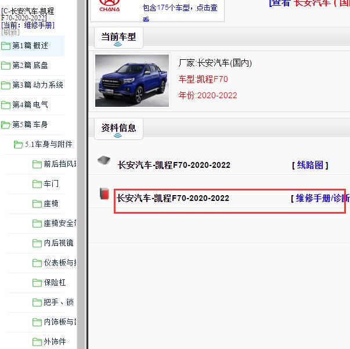Collapse 第5篇 车身 via its open-folder icon
The image size is (350, 349).
pos(6,125)
